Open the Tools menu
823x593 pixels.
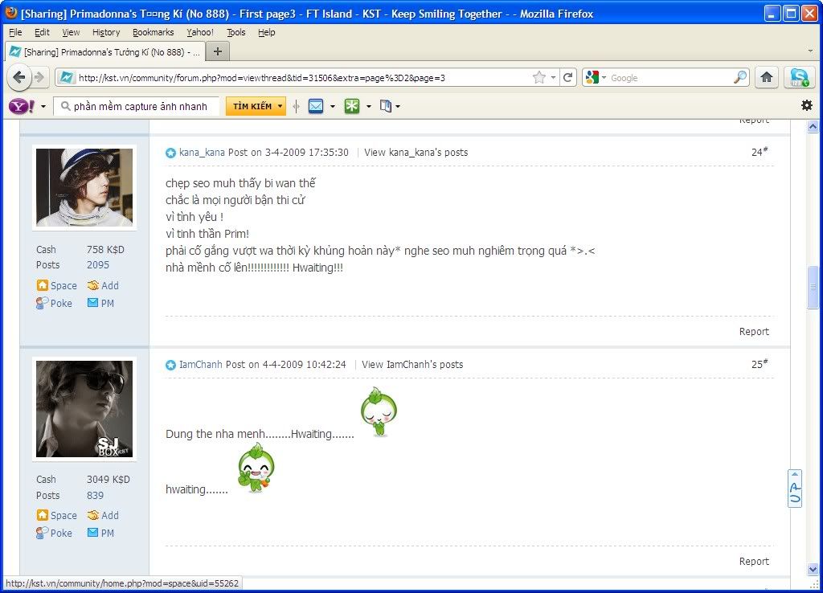236,32
